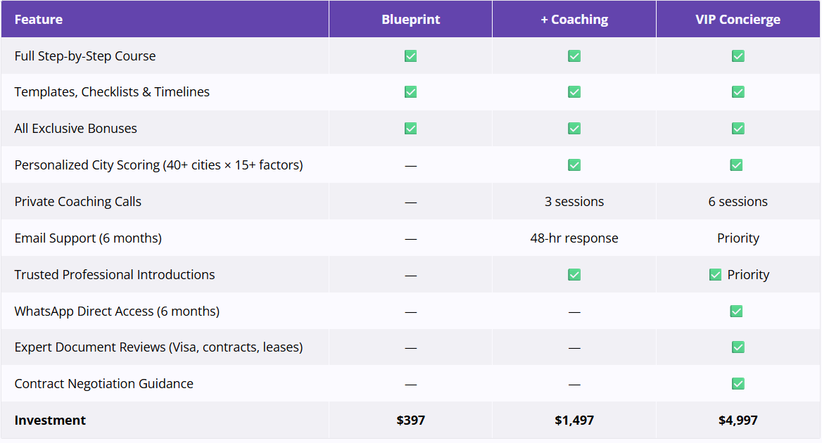Click VIP Concierge checkmark for WhatsApp Direct Access
The image size is (822, 443).
(736, 312)
